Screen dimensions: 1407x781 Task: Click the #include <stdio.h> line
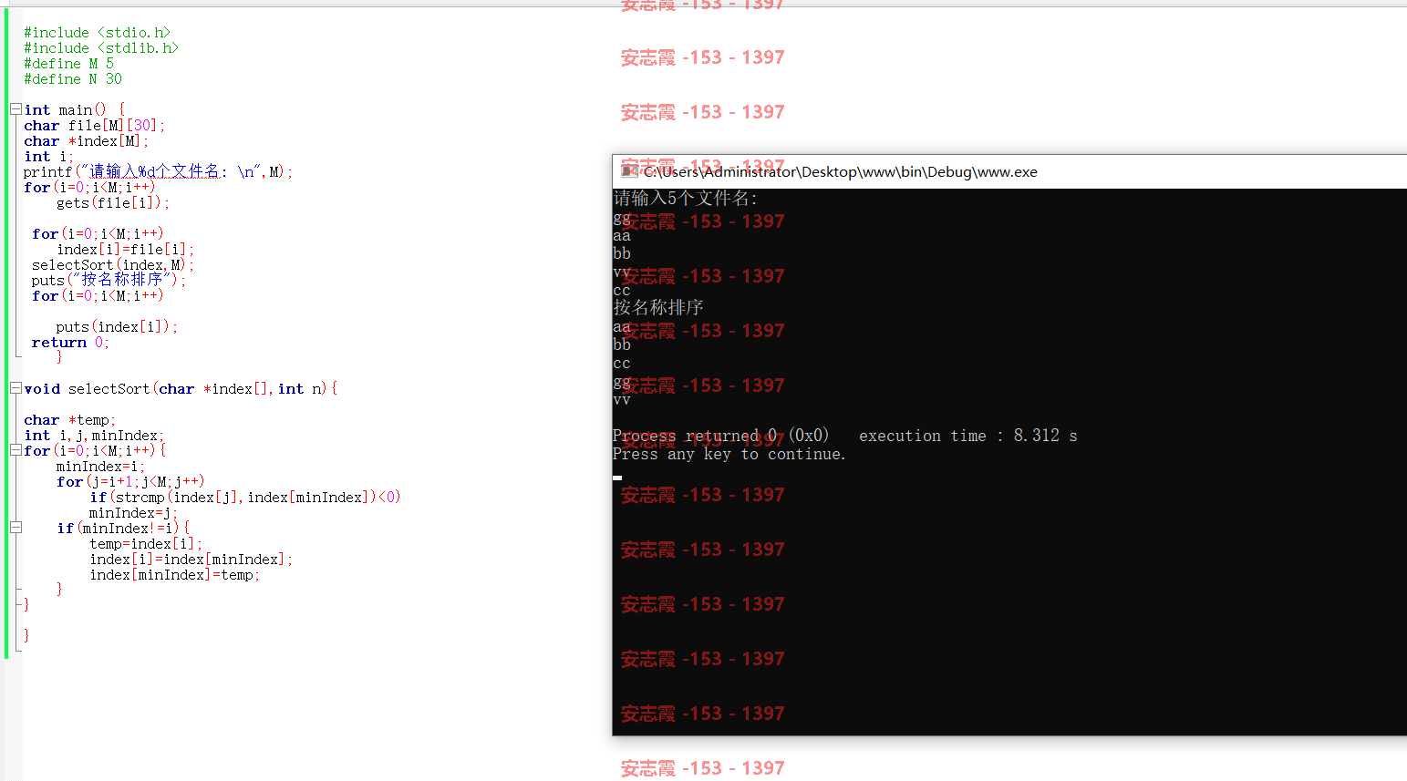97,33
